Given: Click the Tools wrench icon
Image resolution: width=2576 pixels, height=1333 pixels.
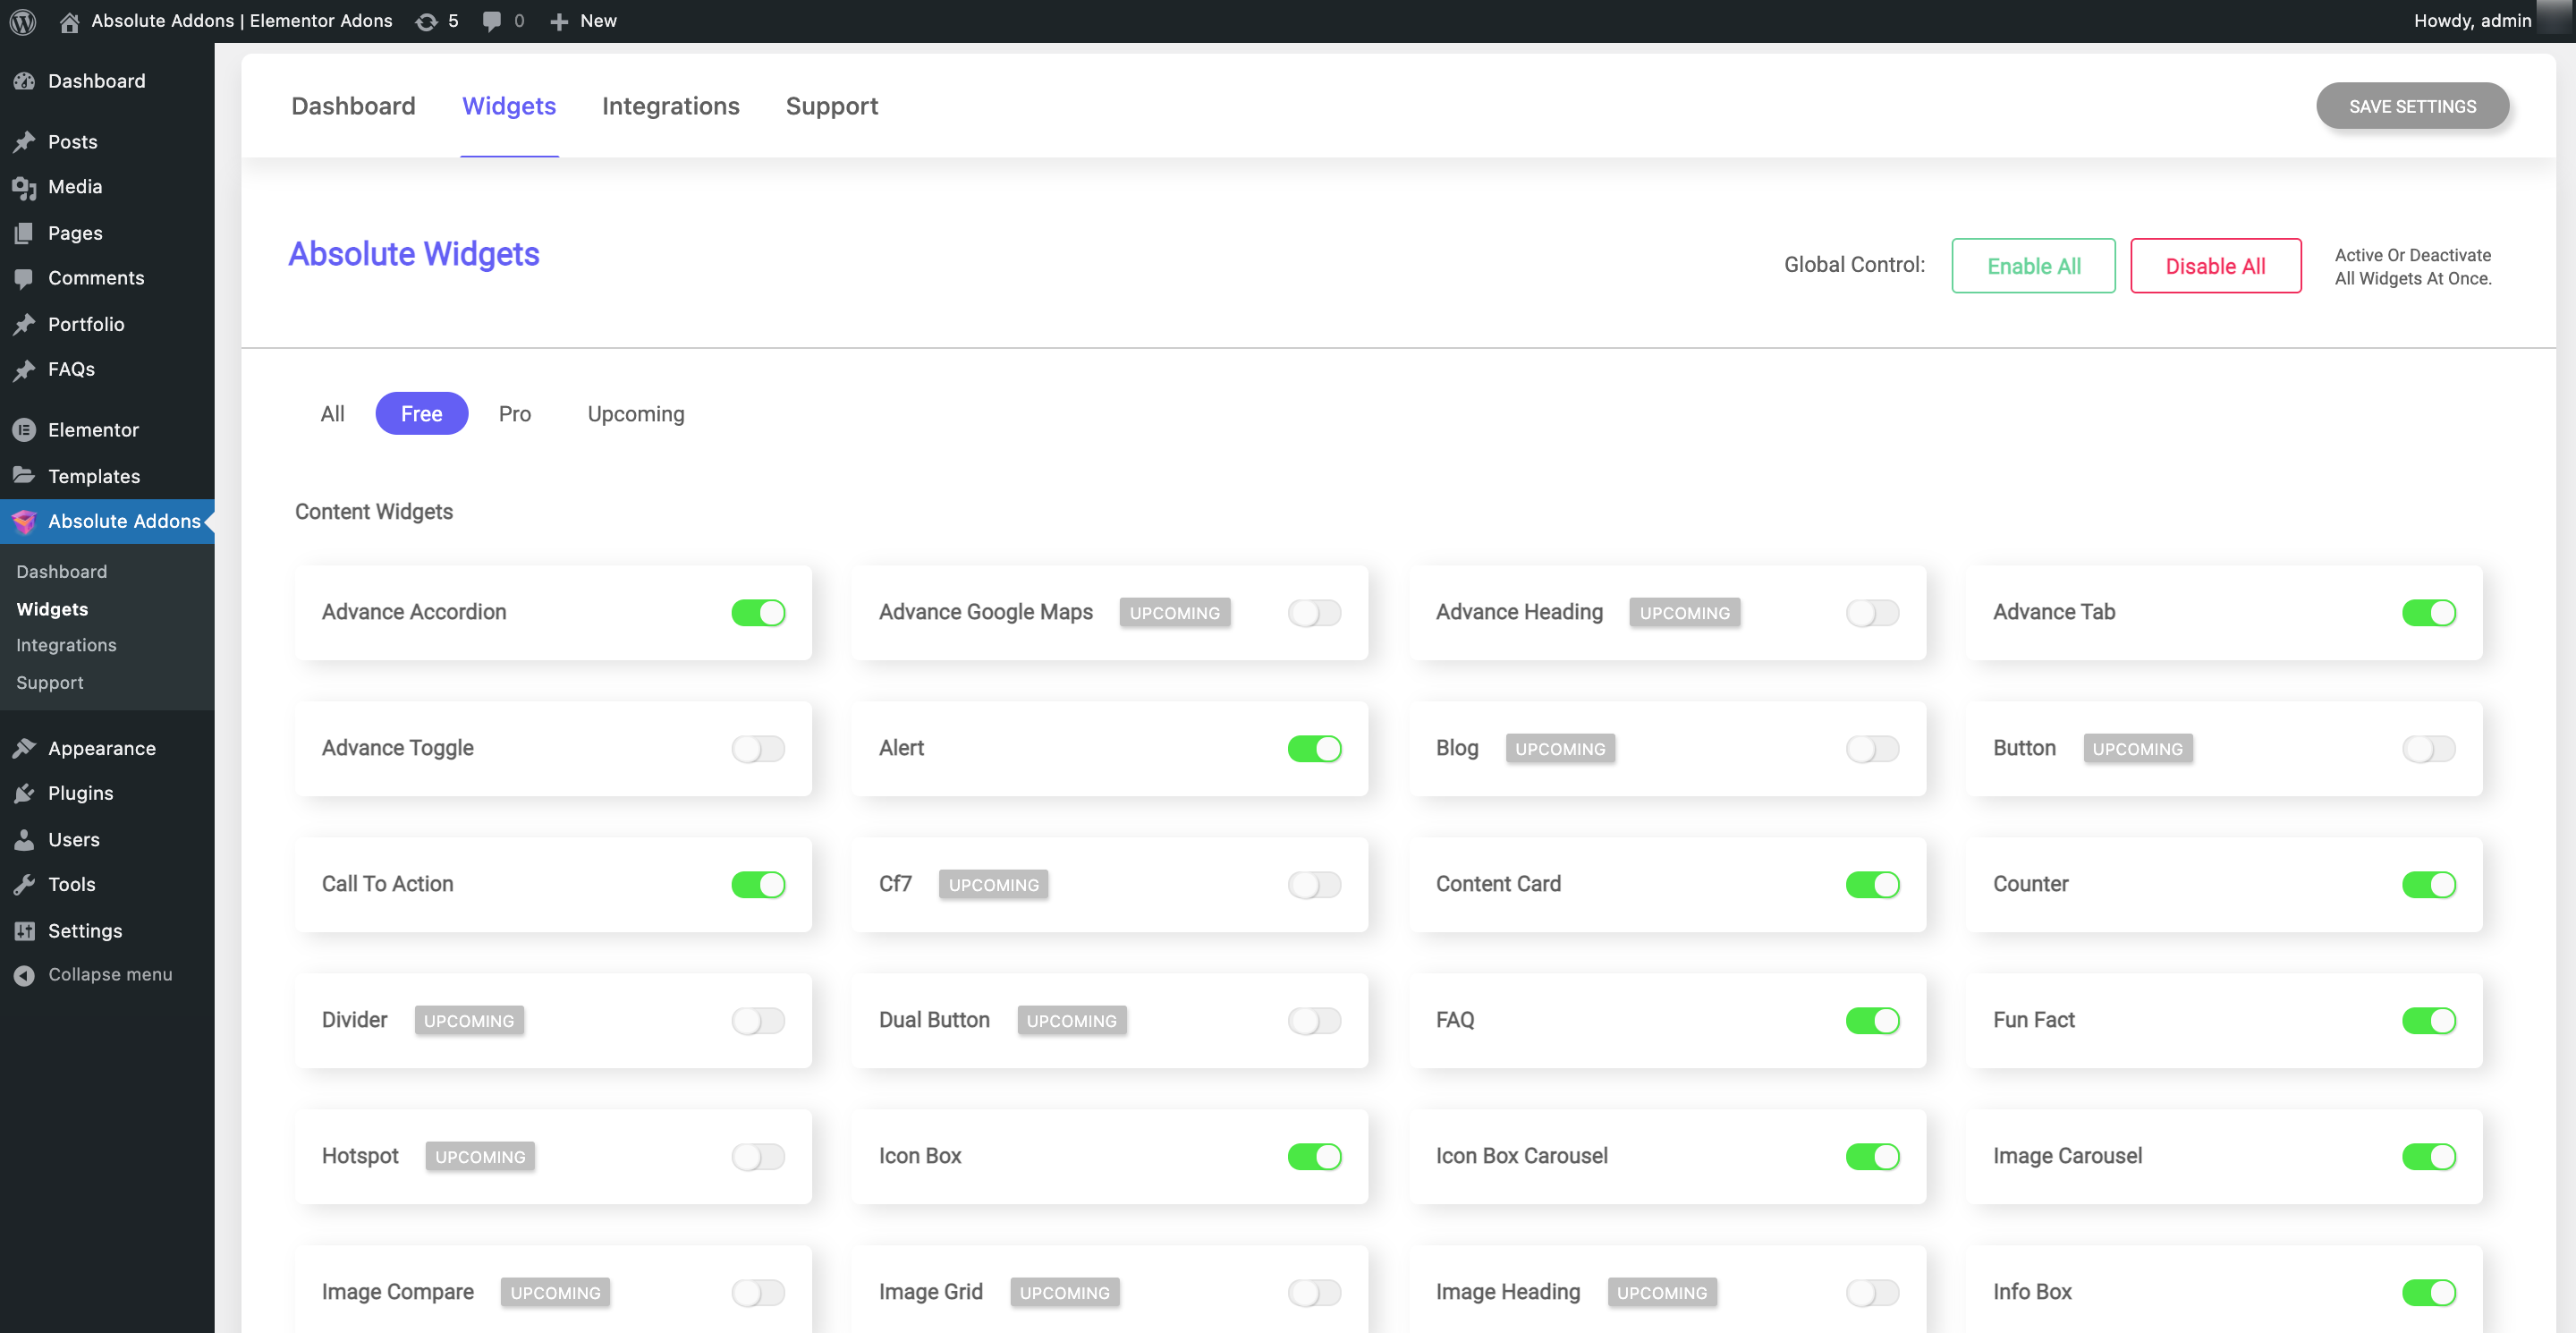Looking at the screenshot, I should coord(24,884).
